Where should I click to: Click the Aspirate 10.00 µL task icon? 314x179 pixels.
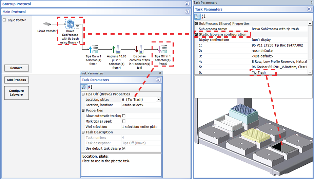coord(116,49)
